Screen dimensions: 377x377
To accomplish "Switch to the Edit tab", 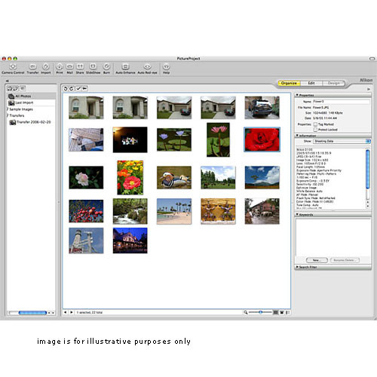I will (311, 83).
